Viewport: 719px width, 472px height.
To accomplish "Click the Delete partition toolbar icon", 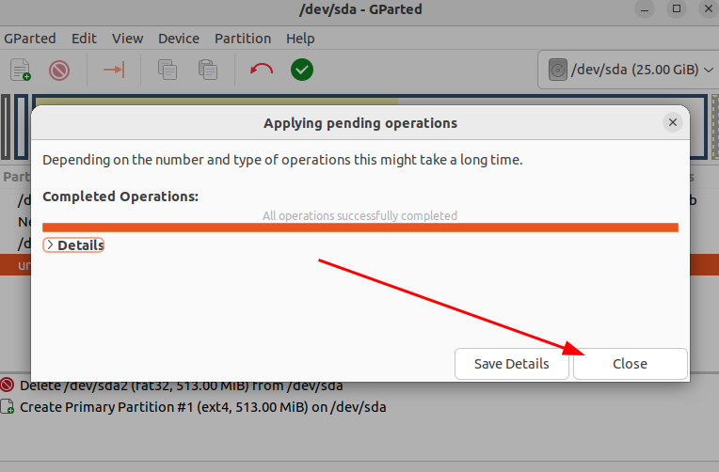I will click(x=59, y=70).
